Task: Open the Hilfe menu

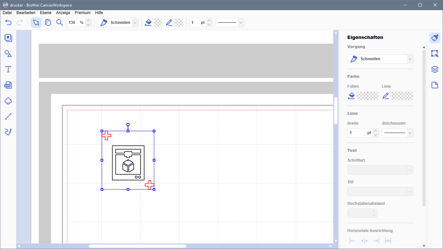Action: click(99, 13)
